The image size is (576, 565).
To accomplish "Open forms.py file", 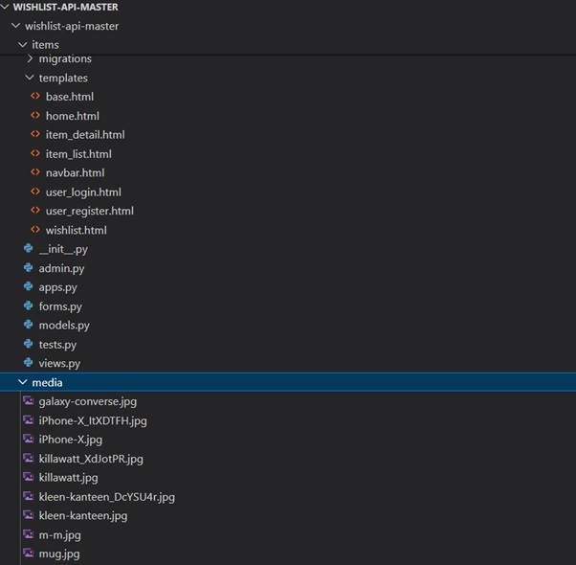I will pos(60,306).
